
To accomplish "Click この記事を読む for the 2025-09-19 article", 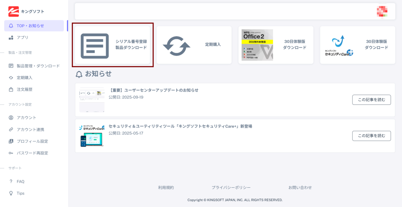I will 371,100.
